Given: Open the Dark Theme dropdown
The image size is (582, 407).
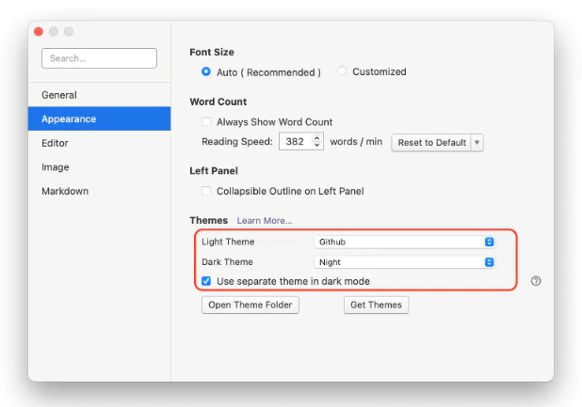Looking at the screenshot, I should tap(404, 262).
